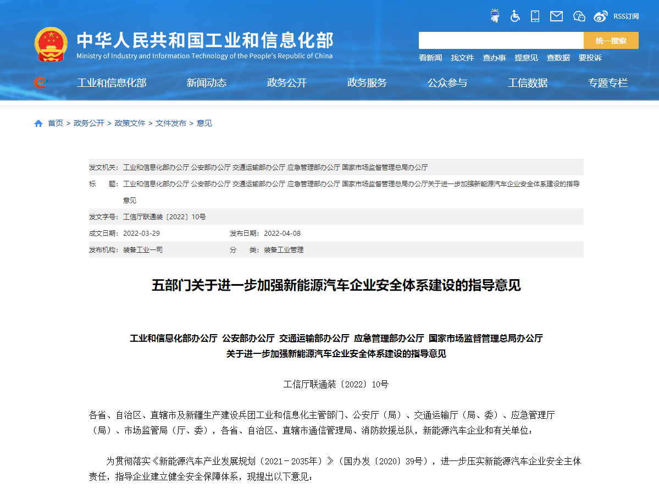659x494 pixels.
Task: Open 工业和信息化部 navigation menu
Action: pyautogui.click(x=112, y=83)
